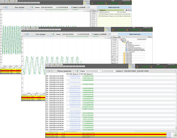
Task: Collapse the KPV 10кВ tree node
Action: coord(121,41)
